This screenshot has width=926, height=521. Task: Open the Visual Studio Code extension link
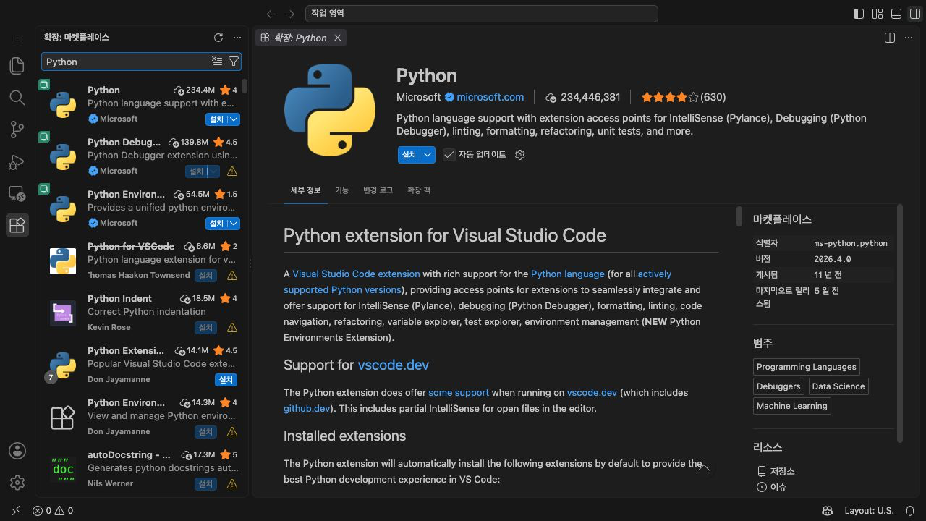[x=356, y=274]
